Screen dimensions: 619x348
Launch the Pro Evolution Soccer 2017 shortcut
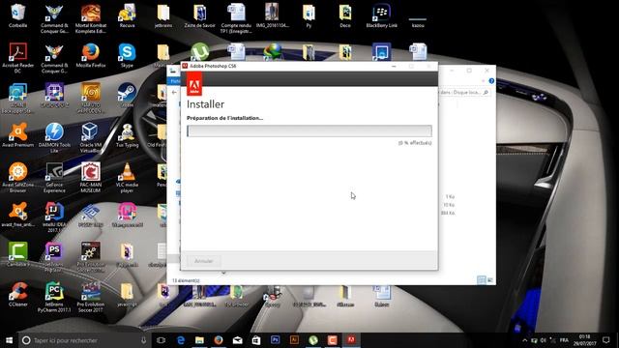pos(90,297)
